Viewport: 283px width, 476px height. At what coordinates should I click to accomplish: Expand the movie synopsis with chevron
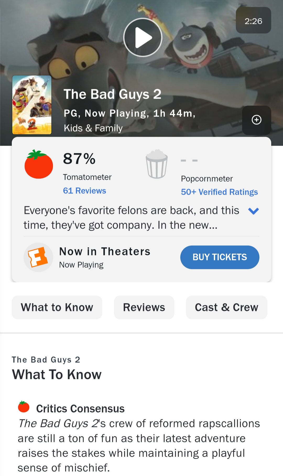pos(253,211)
